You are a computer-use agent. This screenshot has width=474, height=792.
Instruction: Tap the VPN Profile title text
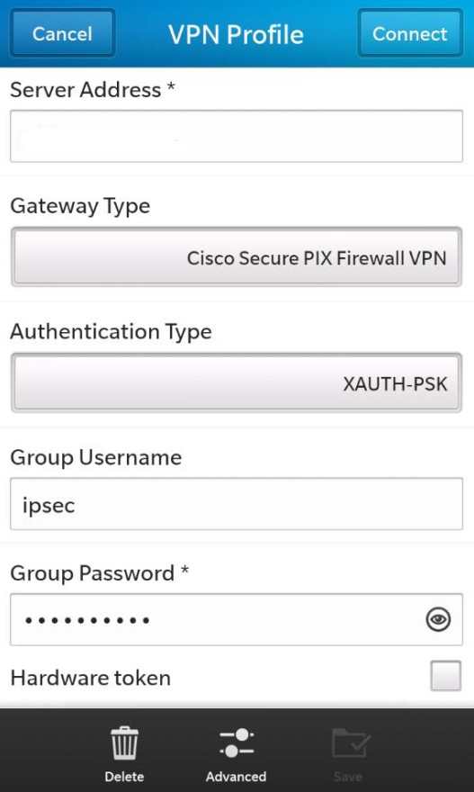pos(237,34)
